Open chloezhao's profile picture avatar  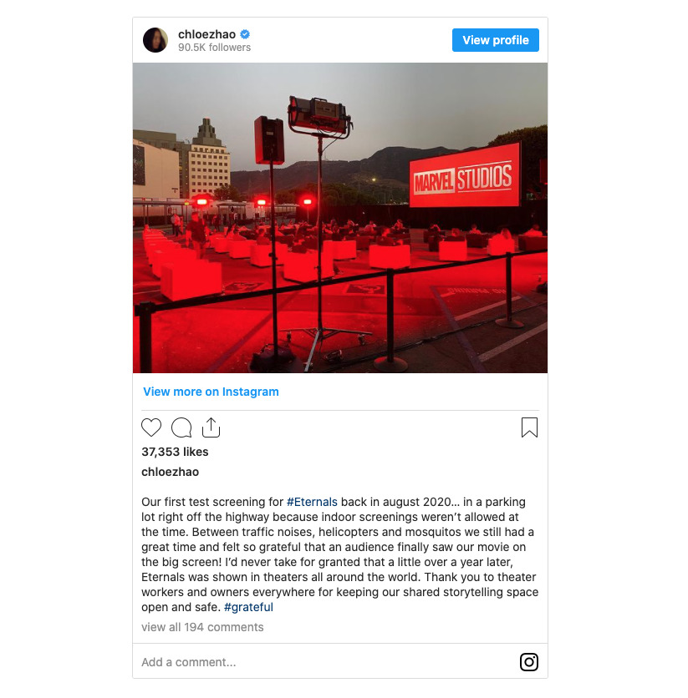pos(155,40)
